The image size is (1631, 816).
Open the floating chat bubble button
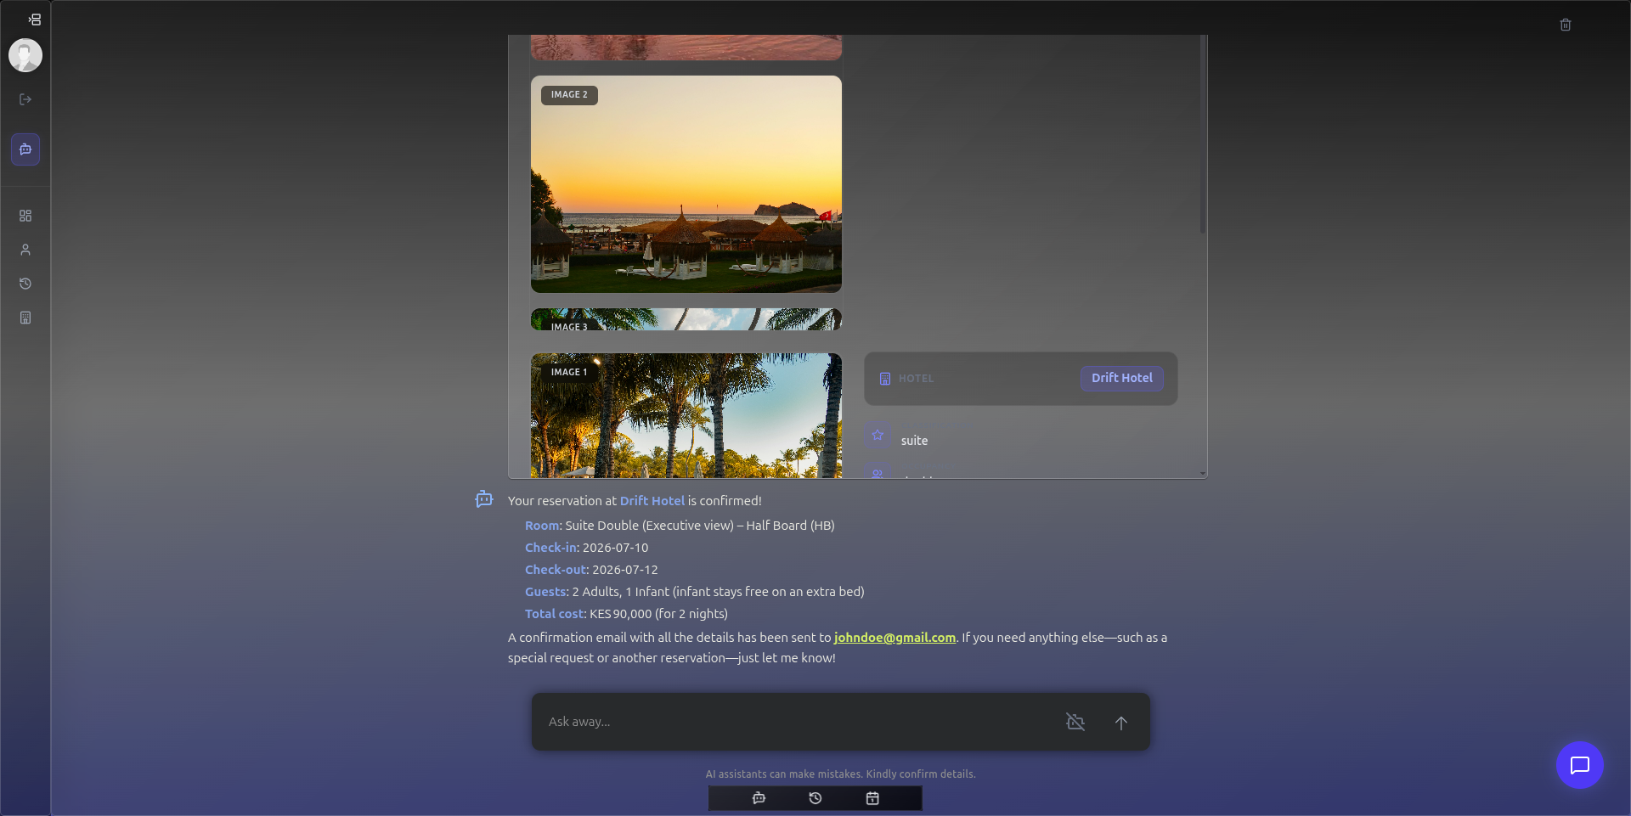pyautogui.click(x=1580, y=765)
